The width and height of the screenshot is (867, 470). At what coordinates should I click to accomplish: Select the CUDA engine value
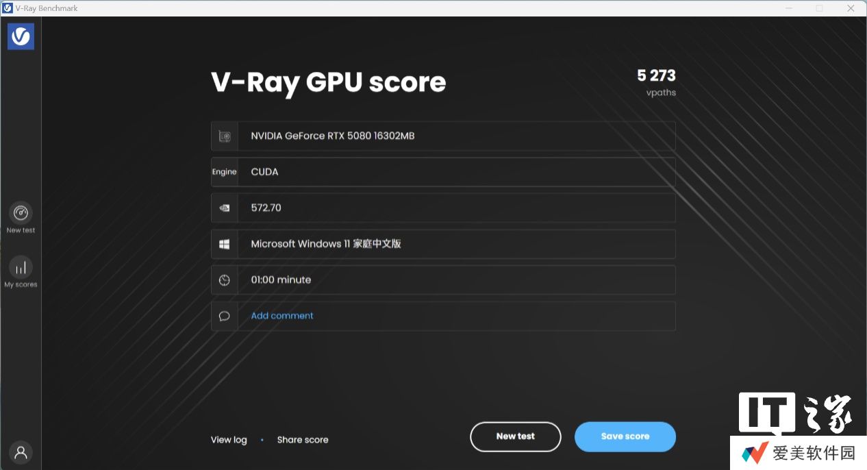(x=265, y=172)
